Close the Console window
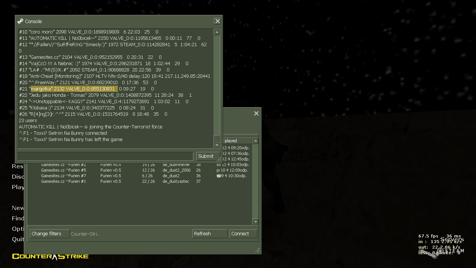Screen dimensions: 476x268 click(x=218, y=21)
